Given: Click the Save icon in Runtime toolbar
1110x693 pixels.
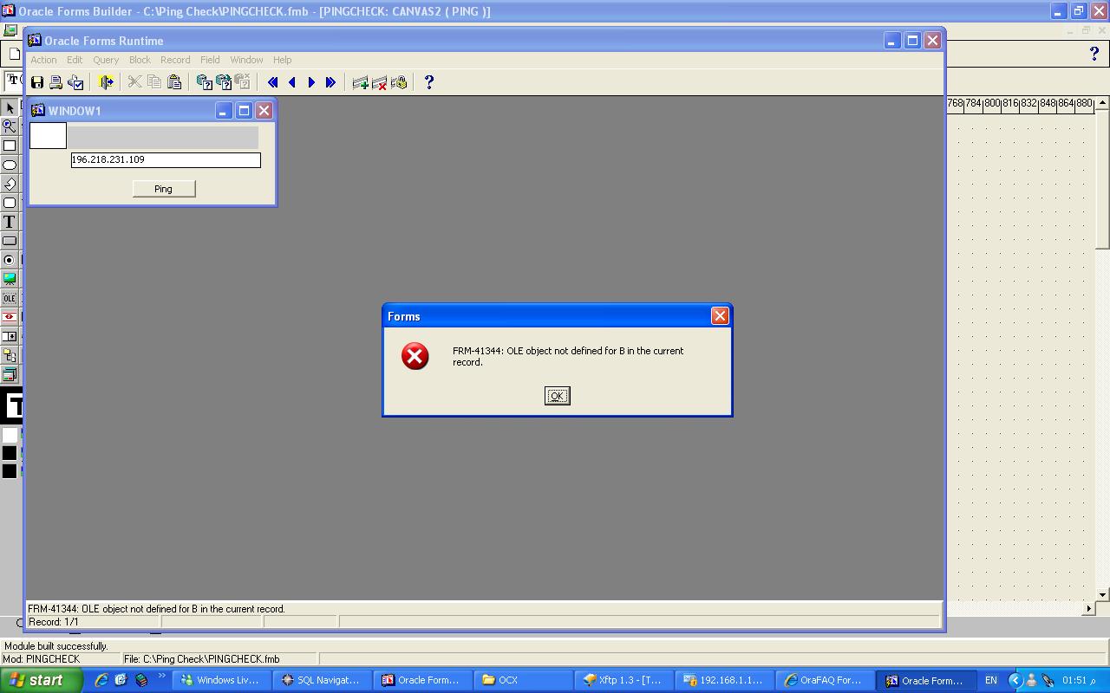Looking at the screenshot, I should pyautogui.click(x=37, y=82).
